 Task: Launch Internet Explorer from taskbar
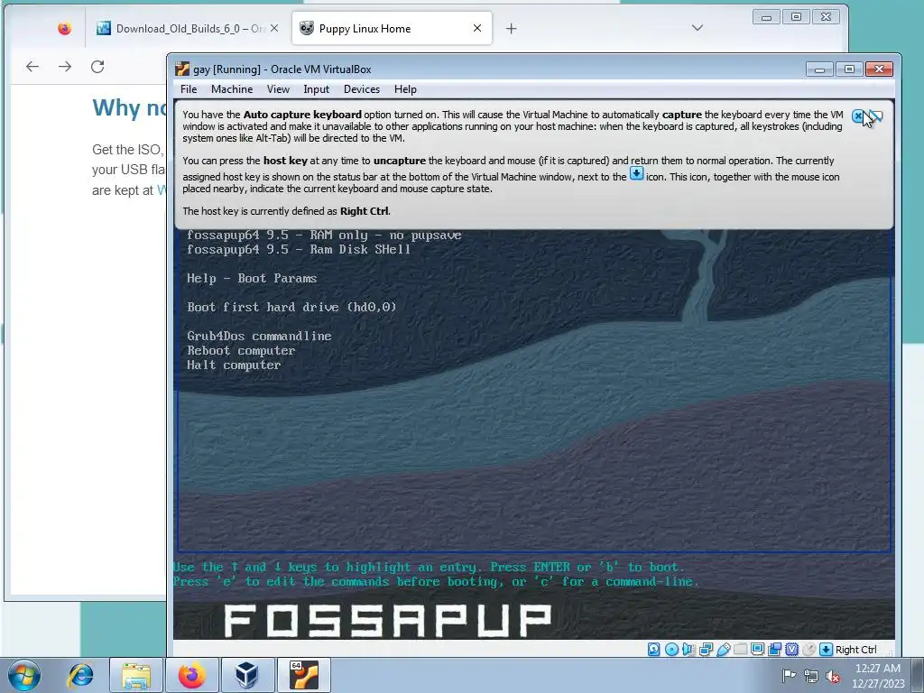[80, 675]
